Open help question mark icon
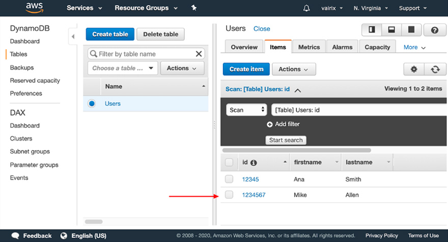 tap(435, 30)
